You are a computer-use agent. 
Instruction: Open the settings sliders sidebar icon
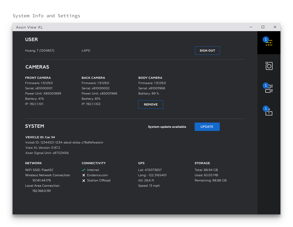[x=269, y=43]
